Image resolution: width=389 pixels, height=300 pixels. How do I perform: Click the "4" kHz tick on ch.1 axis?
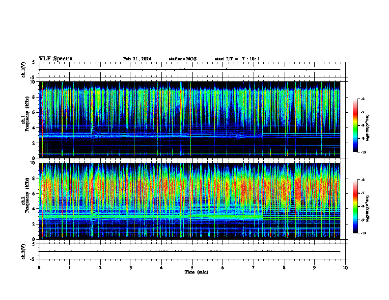point(34,128)
